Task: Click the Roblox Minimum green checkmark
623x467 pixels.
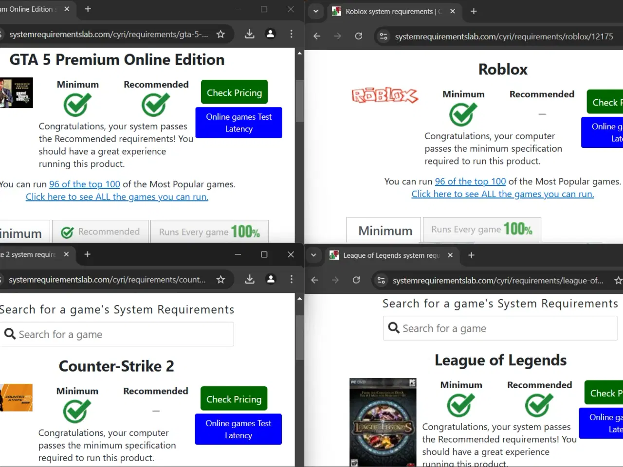Action: (x=463, y=114)
